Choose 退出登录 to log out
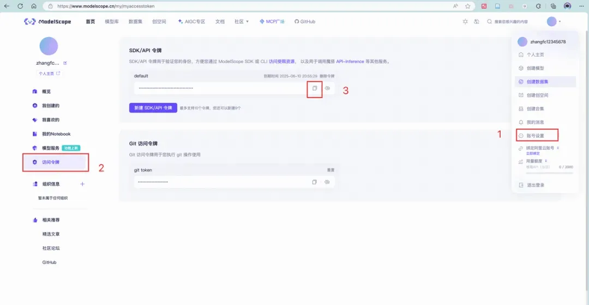This screenshot has height=305, width=589. [x=536, y=185]
